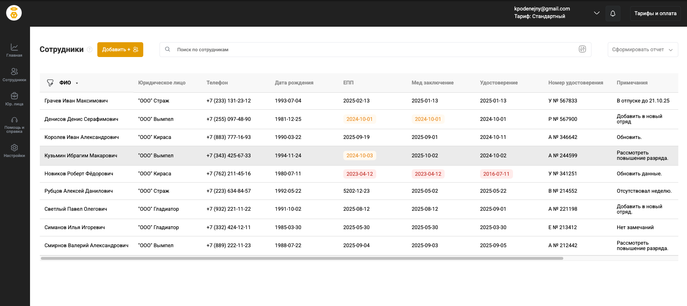This screenshot has width=687, height=306.
Task: Open Помощь и справка in sidebar
Action: [x=14, y=125]
